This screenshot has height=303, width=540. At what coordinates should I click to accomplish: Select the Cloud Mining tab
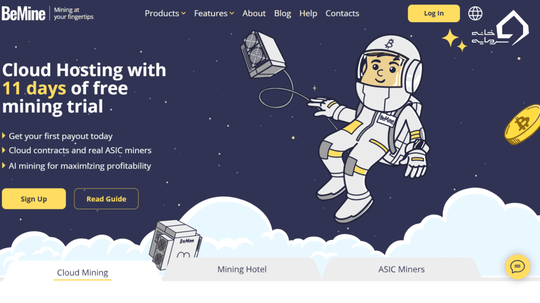tap(83, 272)
